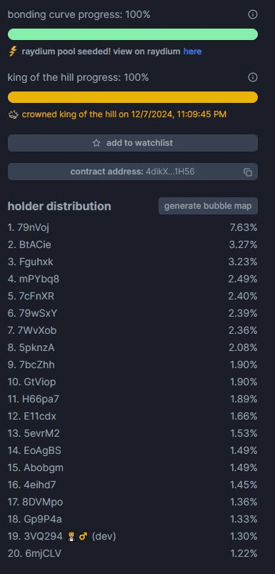
Task: Click the crown icon by the crowned text
Action: click(x=13, y=114)
